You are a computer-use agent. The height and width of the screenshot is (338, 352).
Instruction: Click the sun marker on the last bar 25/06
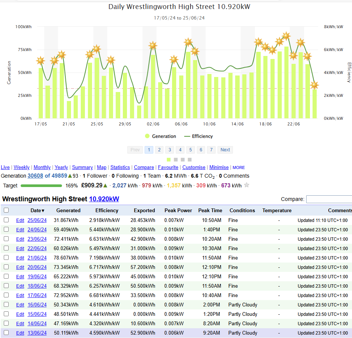tap(314, 85)
